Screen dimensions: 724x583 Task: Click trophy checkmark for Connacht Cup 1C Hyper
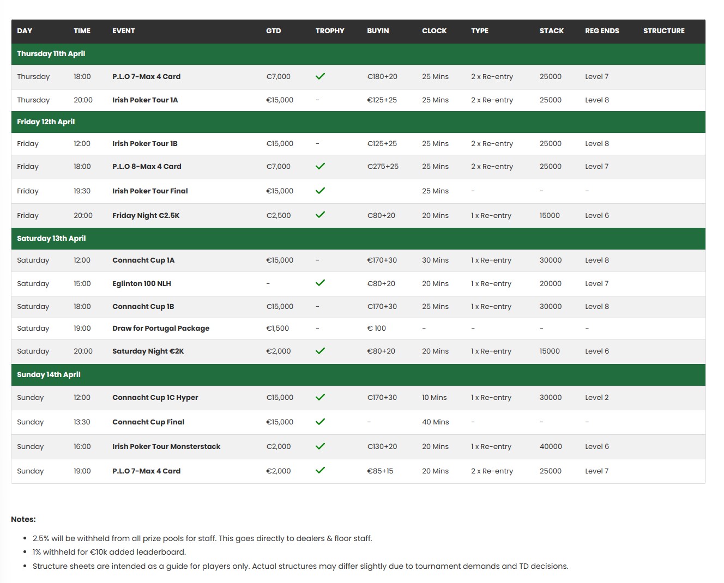click(x=320, y=397)
